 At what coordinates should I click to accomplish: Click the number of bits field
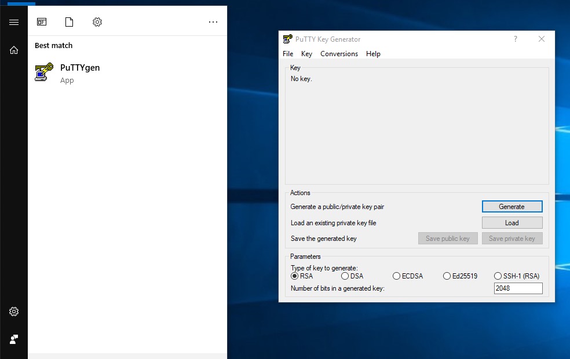(518, 288)
